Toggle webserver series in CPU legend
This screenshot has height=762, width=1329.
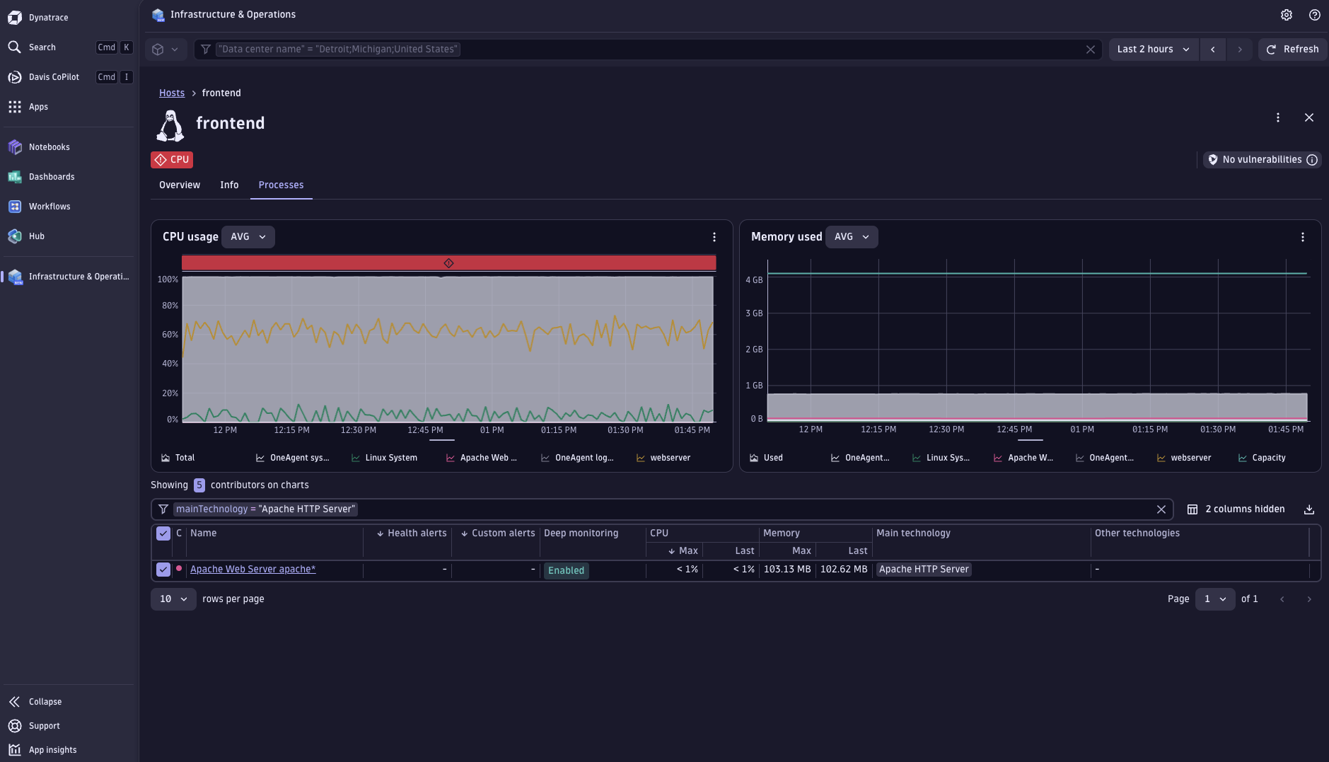pyautogui.click(x=663, y=458)
